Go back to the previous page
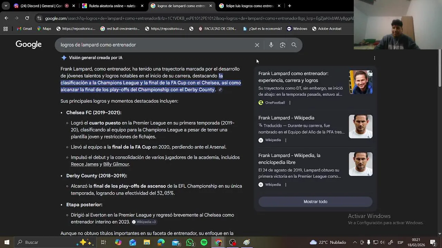The image size is (442, 248). click(6, 18)
